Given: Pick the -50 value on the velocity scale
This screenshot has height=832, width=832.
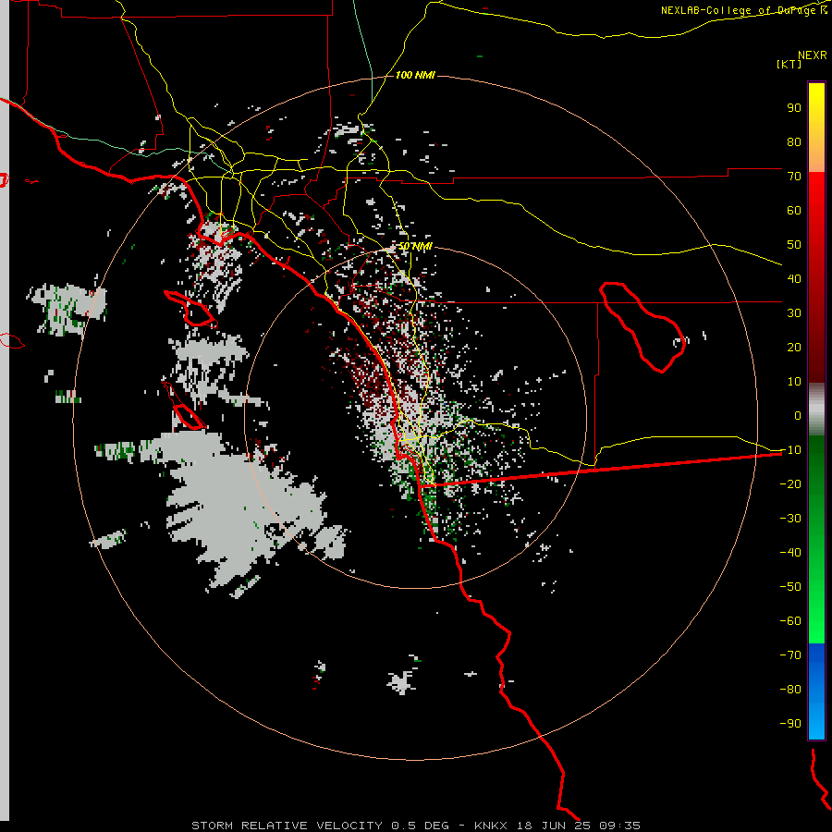Looking at the screenshot, I should (790, 587).
